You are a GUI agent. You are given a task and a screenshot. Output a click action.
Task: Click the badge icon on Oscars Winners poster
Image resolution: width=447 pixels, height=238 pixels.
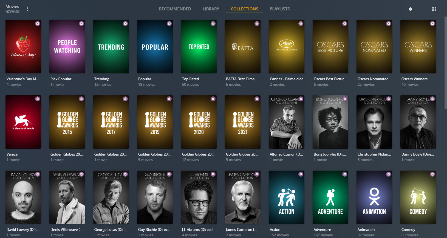point(432,24)
